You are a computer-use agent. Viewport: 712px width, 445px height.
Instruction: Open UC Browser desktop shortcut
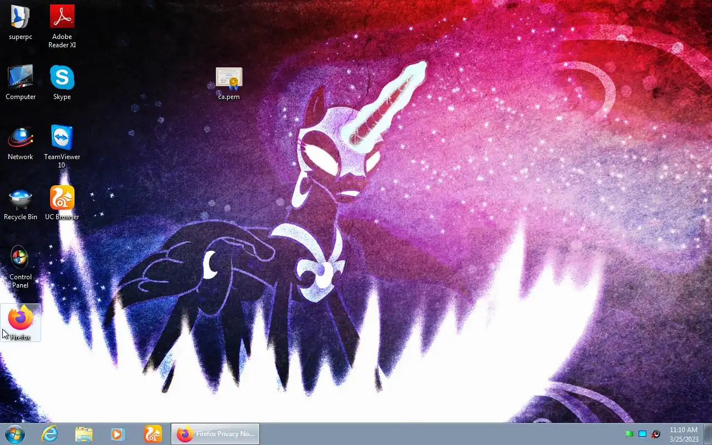click(x=62, y=203)
